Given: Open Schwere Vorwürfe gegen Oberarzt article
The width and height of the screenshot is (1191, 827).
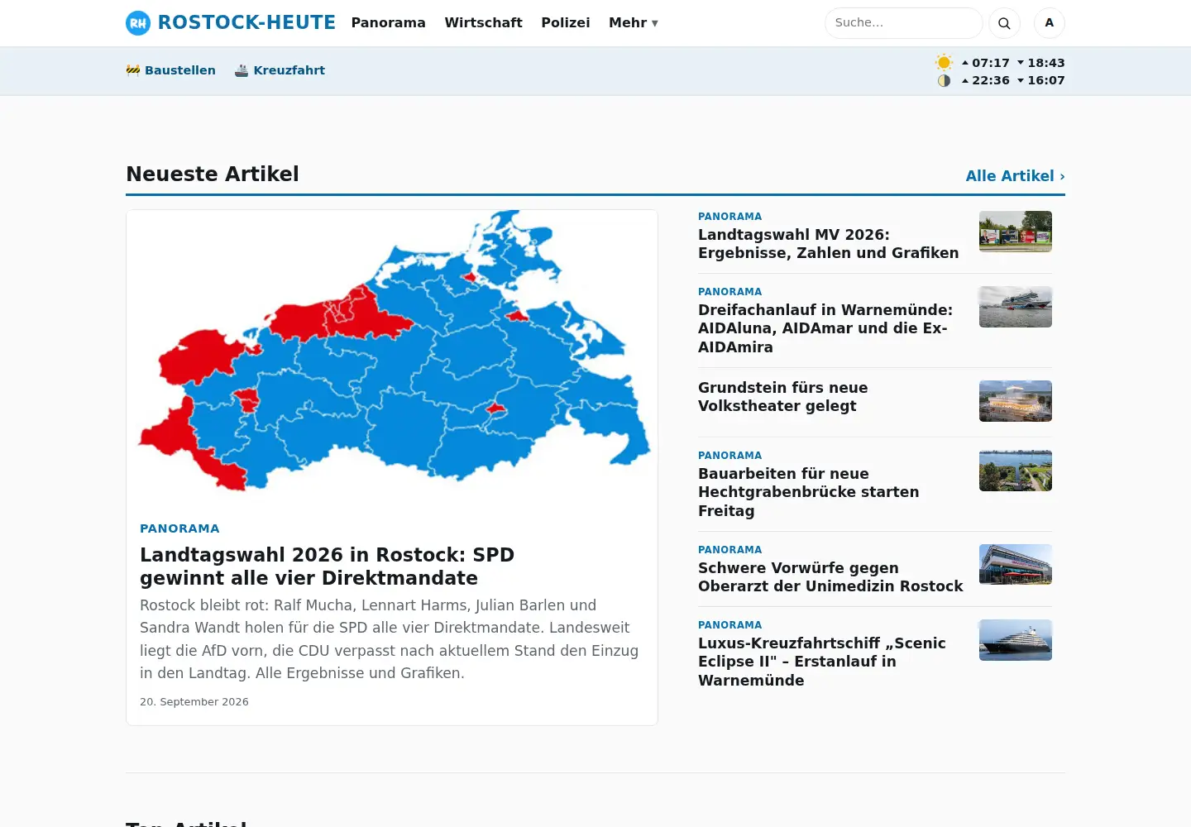Looking at the screenshot, I should click(830, 577).
